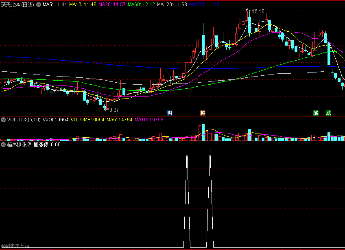Click the MA20: 11.57 value label

pyautogui.click(x=112, y=4)
